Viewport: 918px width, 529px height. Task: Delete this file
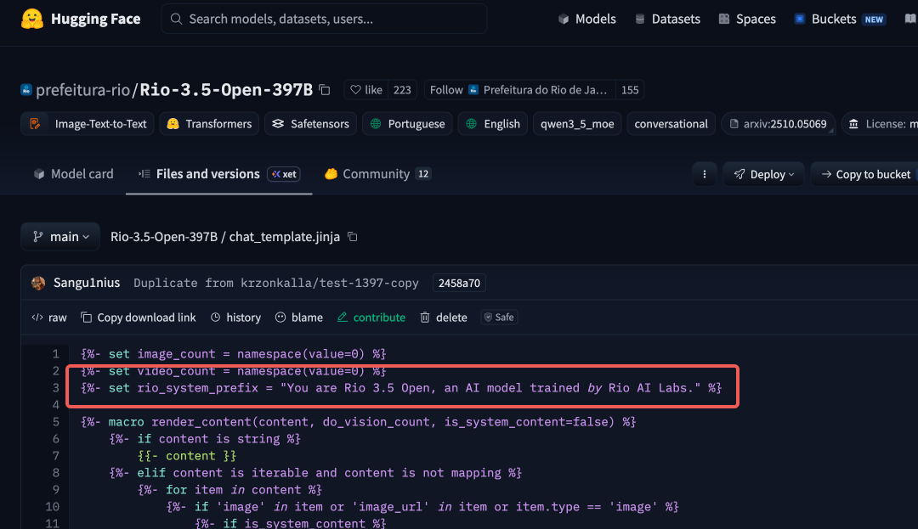pos(444,318)
